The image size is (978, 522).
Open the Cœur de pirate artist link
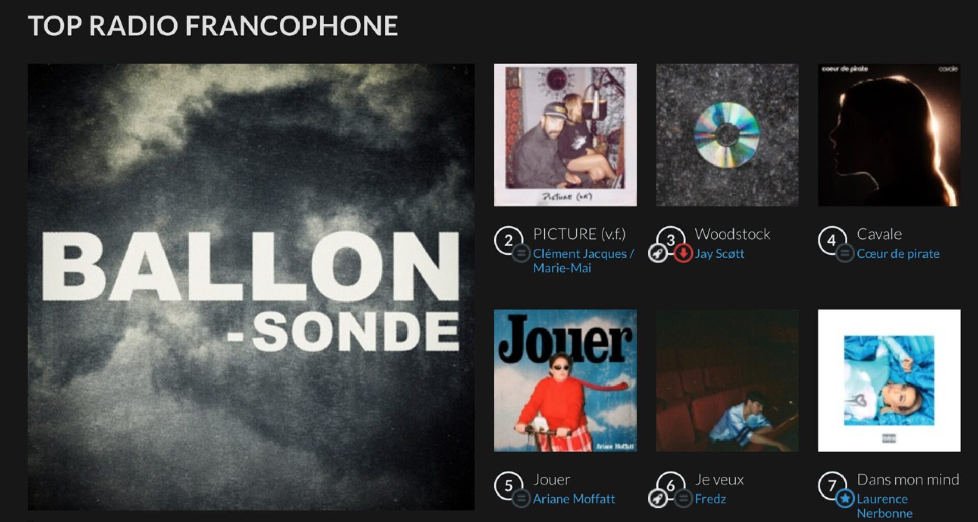pos(898,254)
